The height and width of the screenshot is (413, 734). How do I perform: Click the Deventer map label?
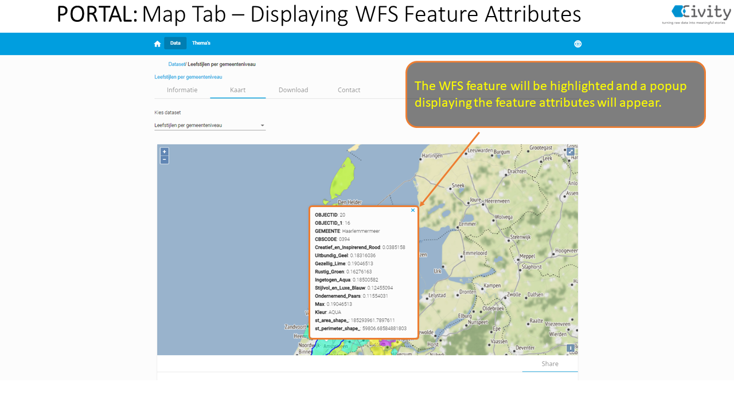tap(525, 348)
